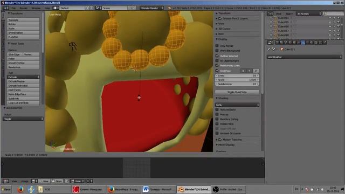The width and height of the screenshot is (345, 194).
Task: Select the Material properties tab icon
Action: click(312, 43)
